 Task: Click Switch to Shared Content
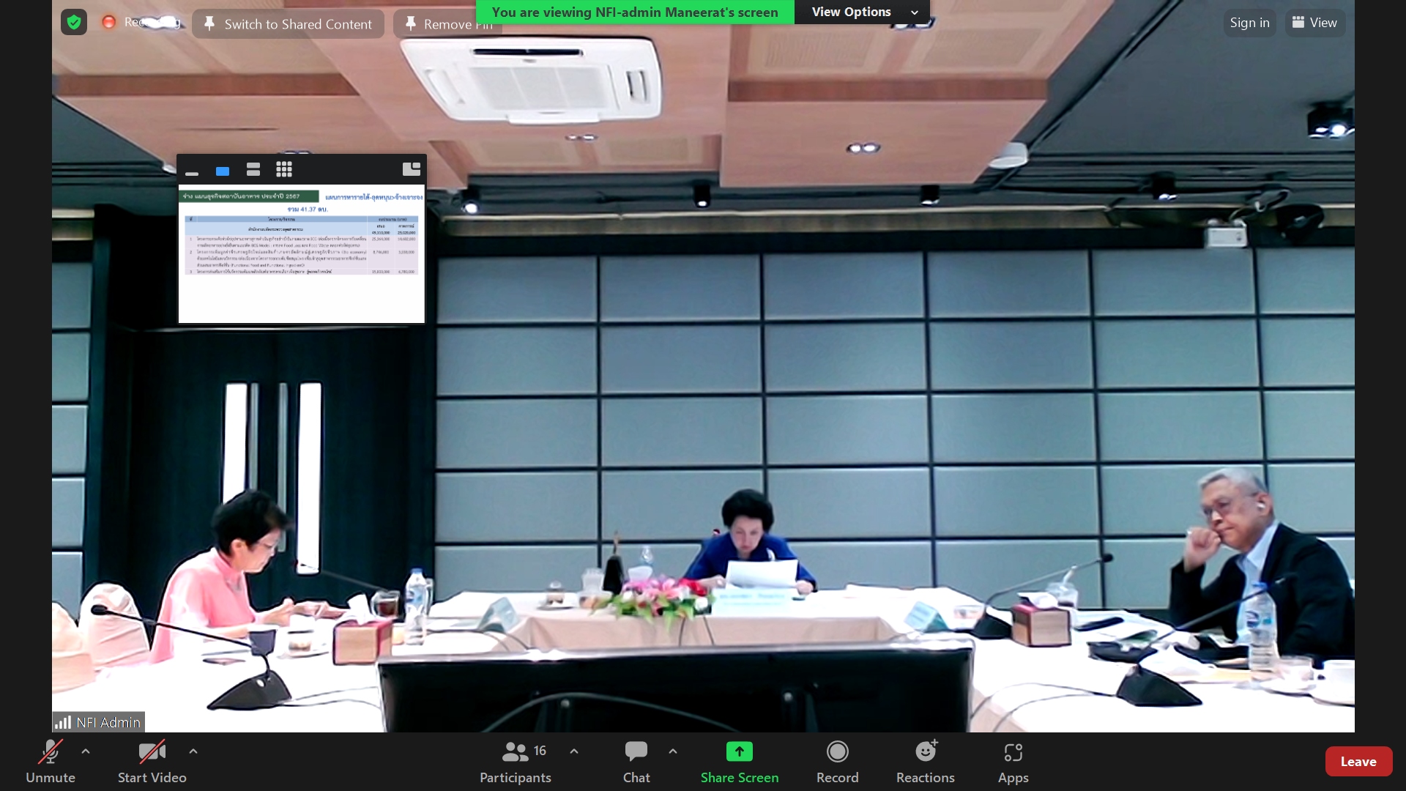click(288, 24)
